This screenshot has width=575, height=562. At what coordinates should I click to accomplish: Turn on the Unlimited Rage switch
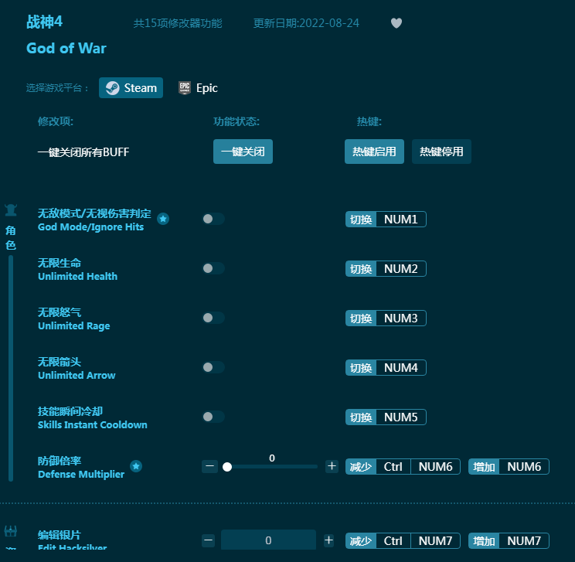tap(213, 318)
